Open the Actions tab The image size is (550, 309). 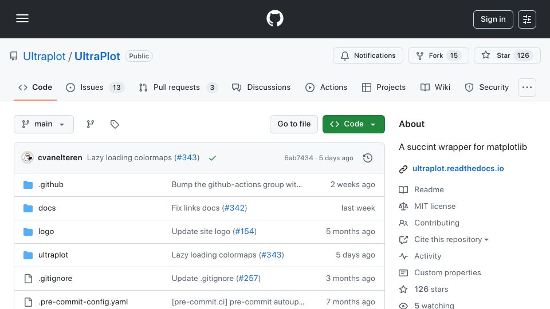coord(326,87)
